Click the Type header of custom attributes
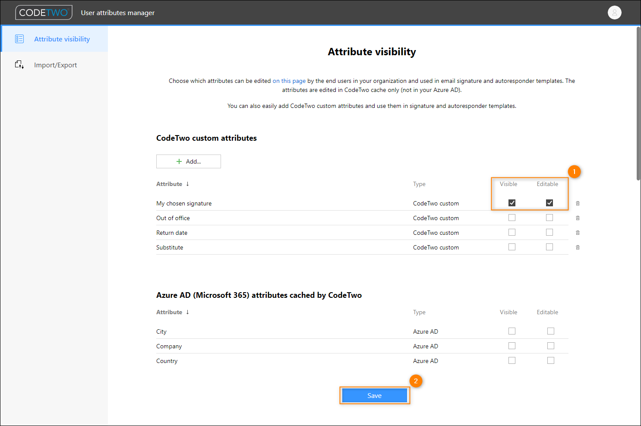The height and width of the screenshot is (426, 641). [x=419, y=184]
